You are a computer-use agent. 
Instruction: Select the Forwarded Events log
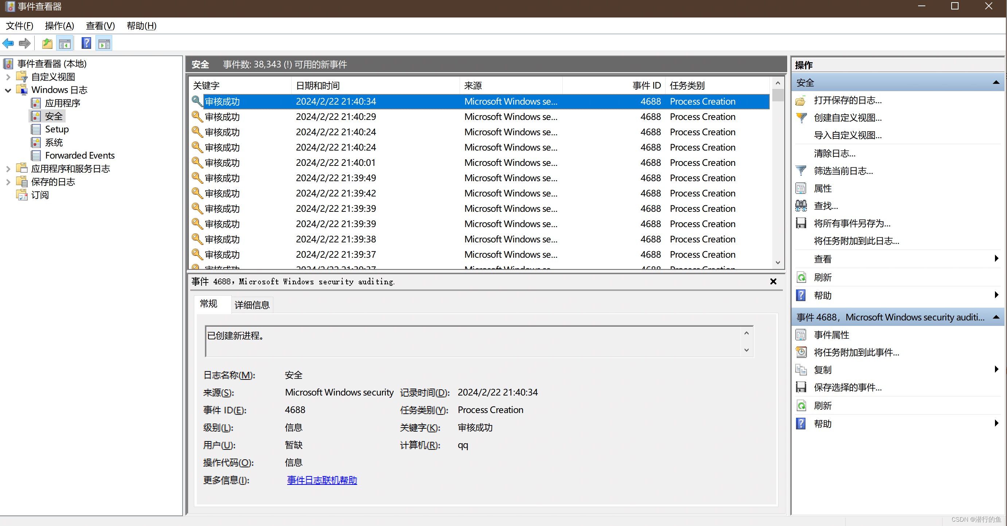coord(80,156)
